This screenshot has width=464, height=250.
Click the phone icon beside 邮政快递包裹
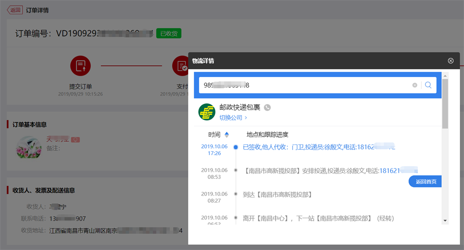pos(267,107)
